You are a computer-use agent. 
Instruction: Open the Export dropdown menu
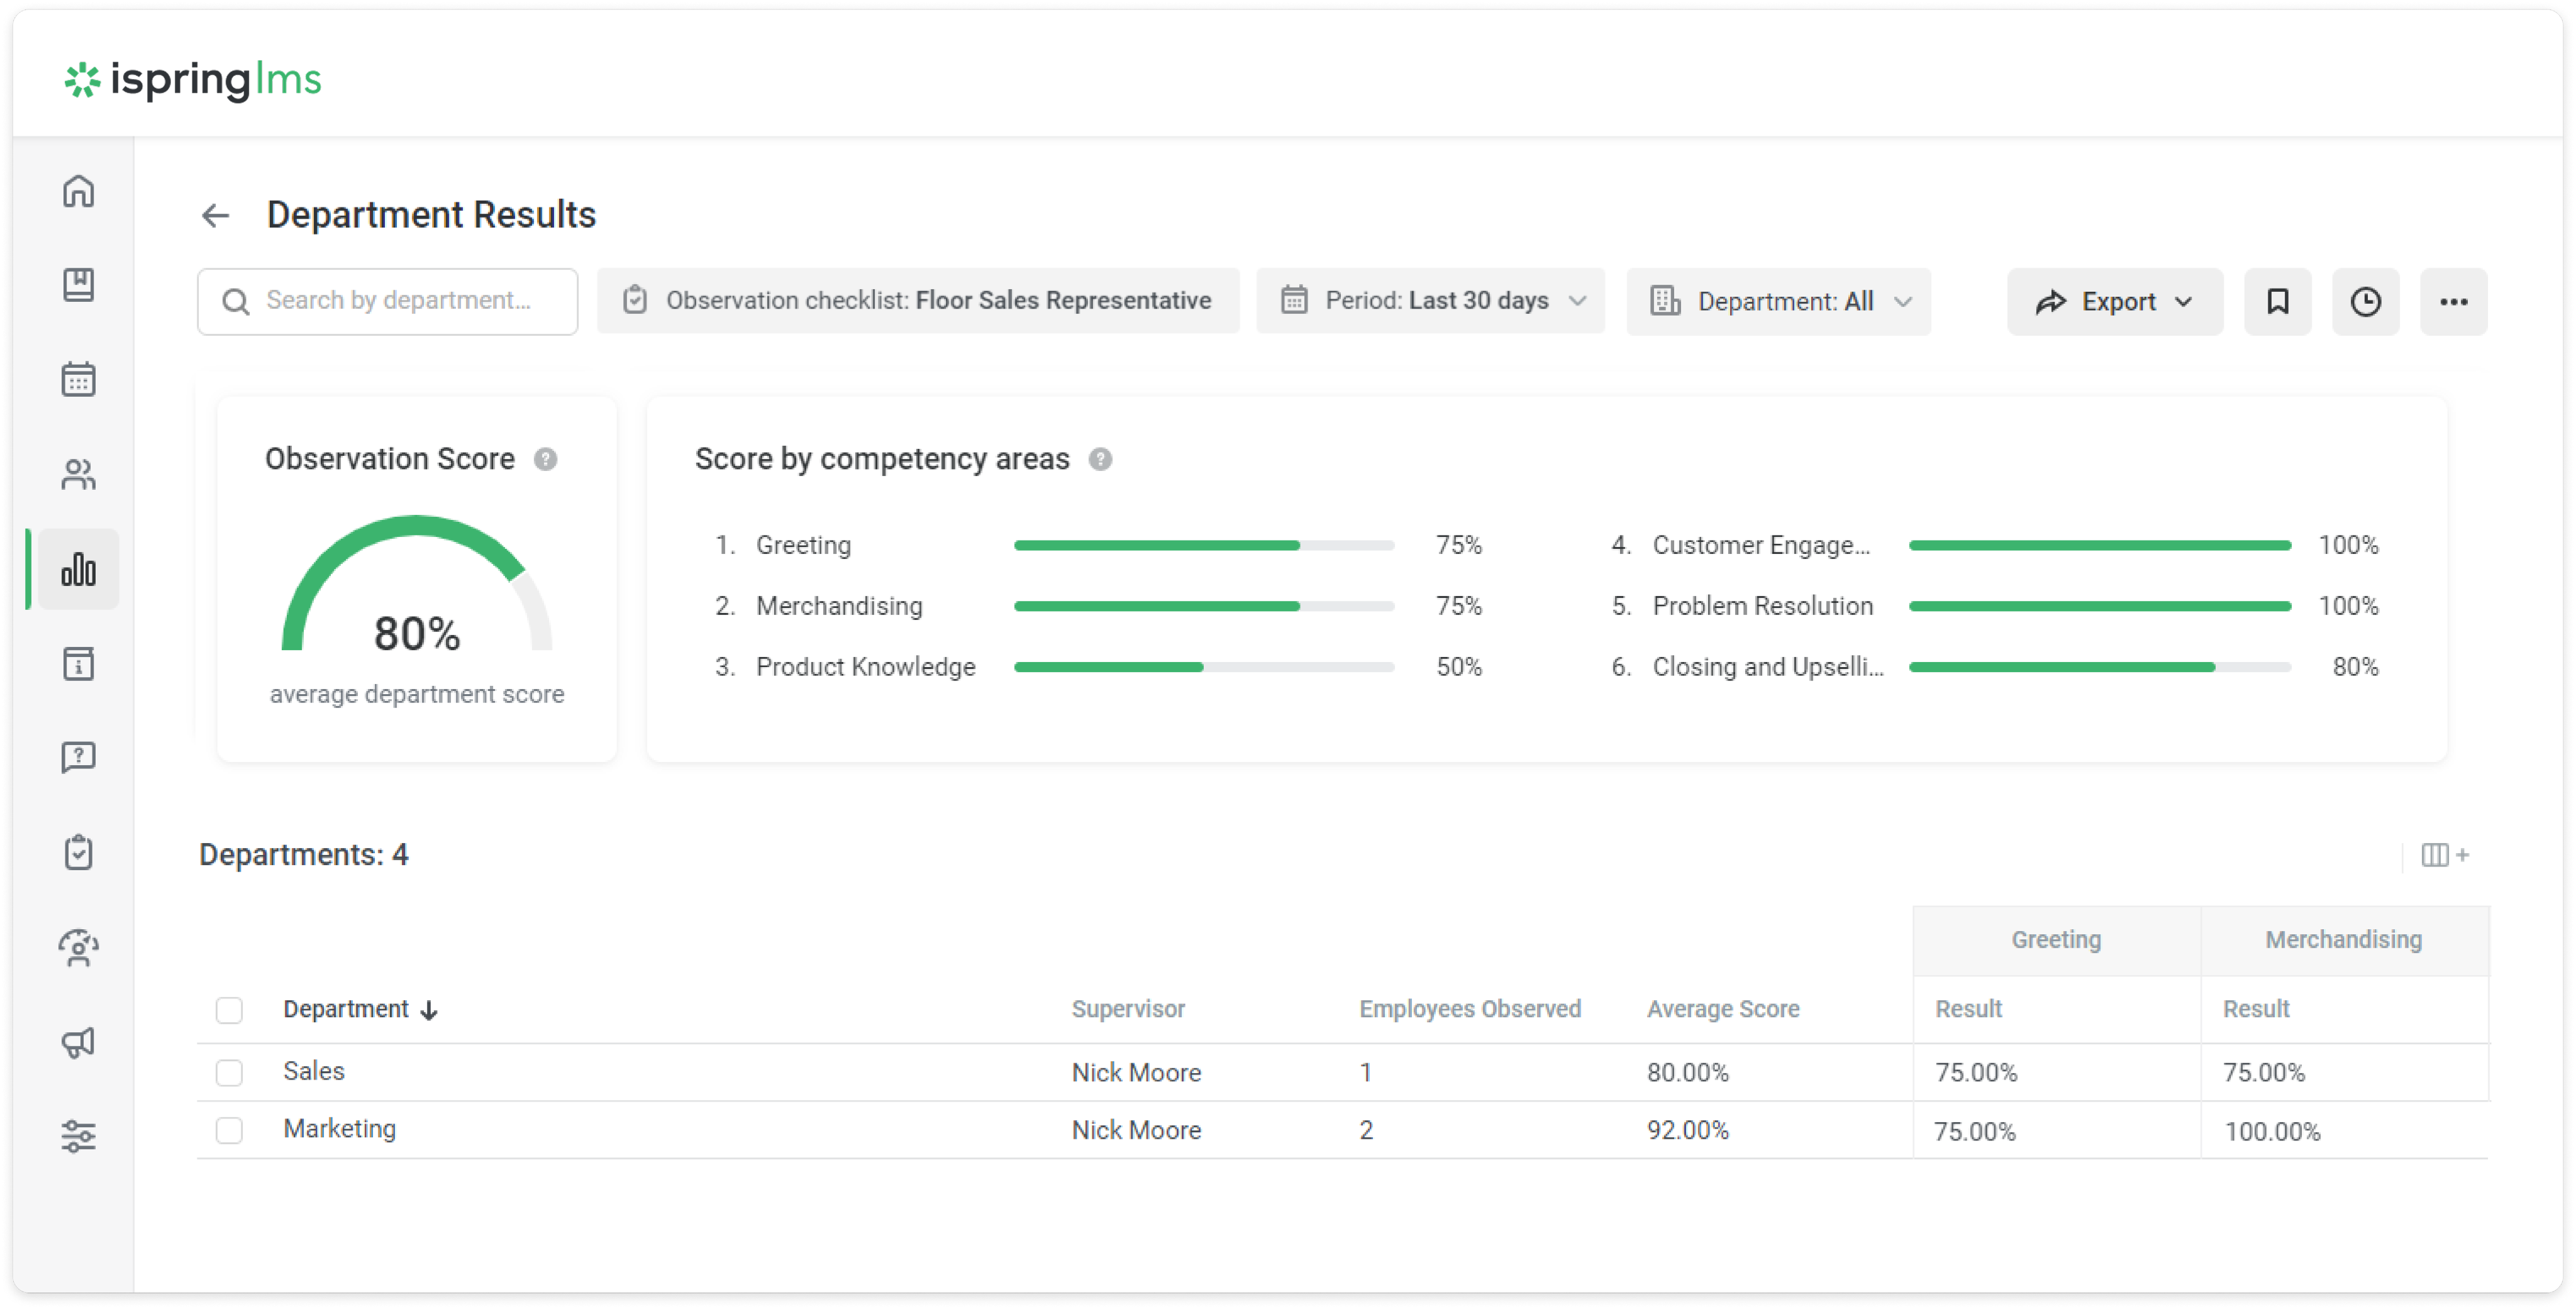[2114, 301]
